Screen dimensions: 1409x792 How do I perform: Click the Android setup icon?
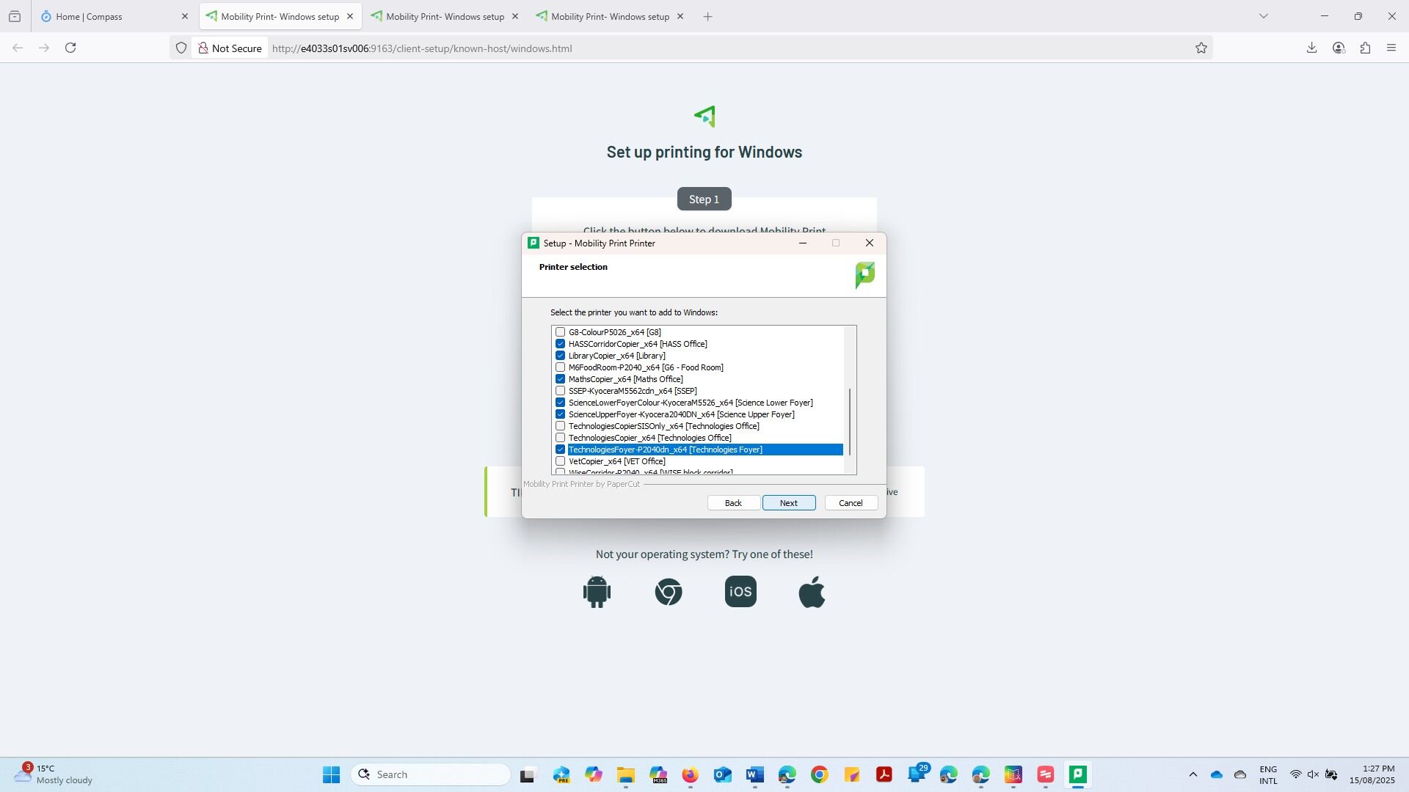click(597, 592)
